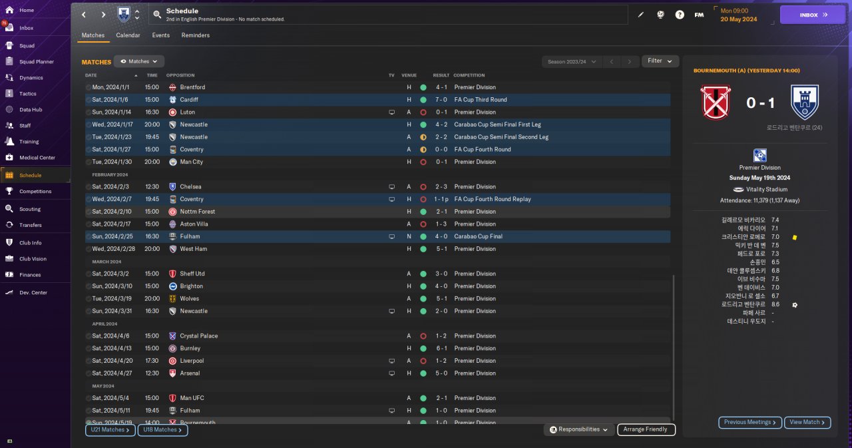Click the Previous Meetings button

750,423
